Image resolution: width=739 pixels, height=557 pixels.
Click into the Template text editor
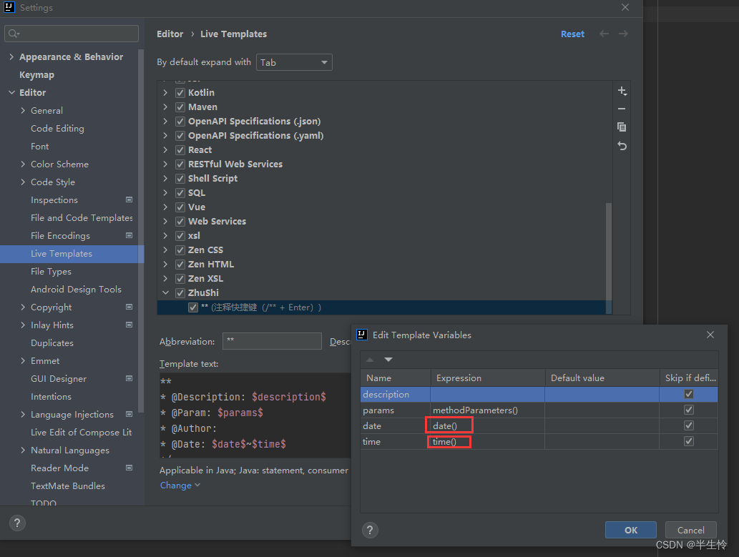click(x=255, y=415)
